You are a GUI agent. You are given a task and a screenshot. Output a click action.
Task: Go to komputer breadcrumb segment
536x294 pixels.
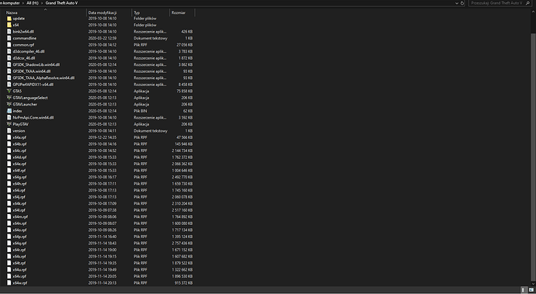coord(10,3)
